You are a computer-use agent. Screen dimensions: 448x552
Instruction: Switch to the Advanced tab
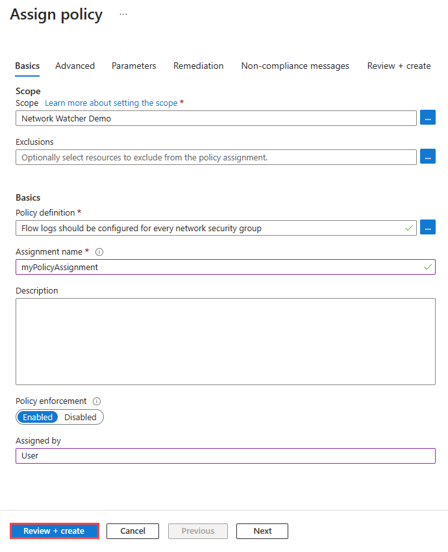pos(75,66)
